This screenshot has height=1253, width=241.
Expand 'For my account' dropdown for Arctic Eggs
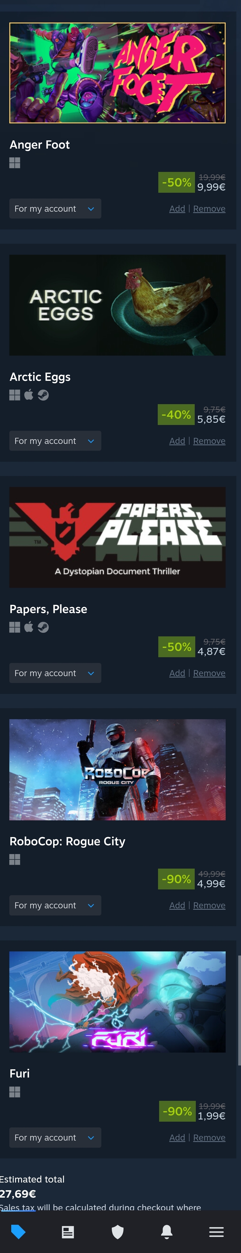coord(55,441)
